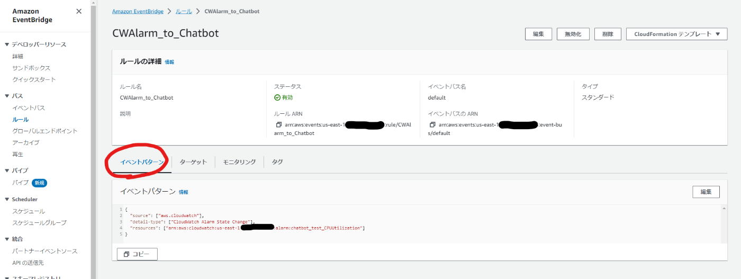
Task: Open CloudFormation テンプレート dropdown
Action: (677, 34)
